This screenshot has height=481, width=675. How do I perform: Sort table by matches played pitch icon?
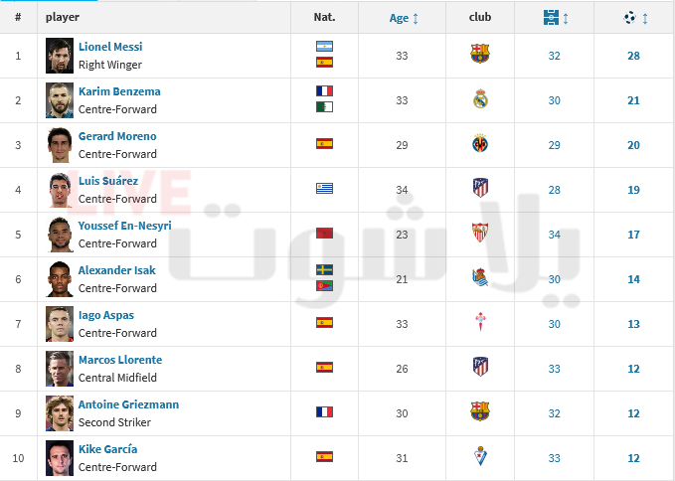[x=551, y=18]
